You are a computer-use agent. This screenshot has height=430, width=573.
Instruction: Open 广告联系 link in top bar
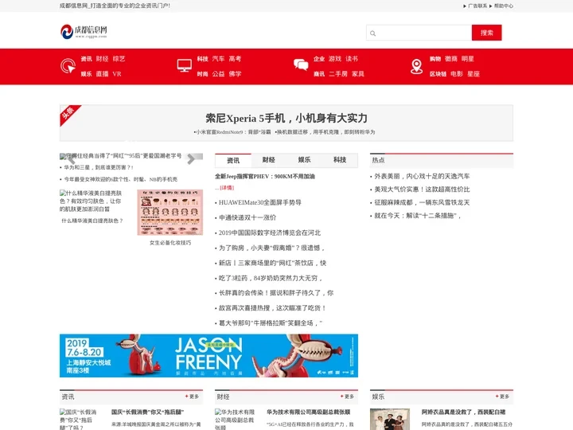477,6
